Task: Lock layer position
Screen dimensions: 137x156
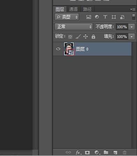Action: click(85, 37)
